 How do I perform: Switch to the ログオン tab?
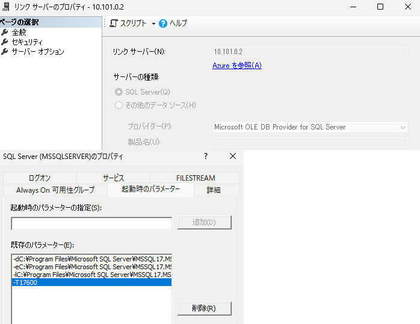coord(40,178)
